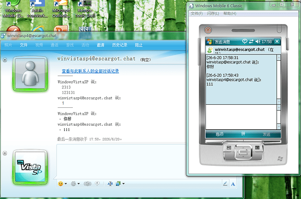Click the emulator window title icon

click(x=191, y=6)
